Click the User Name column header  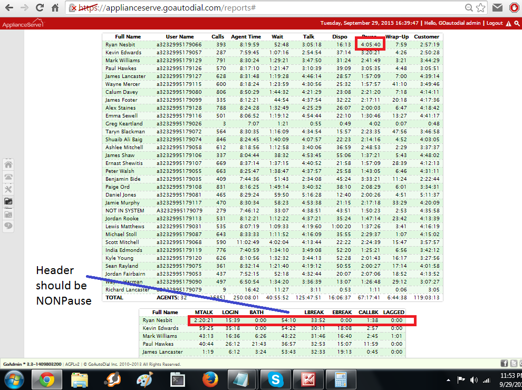click(180, 36)
